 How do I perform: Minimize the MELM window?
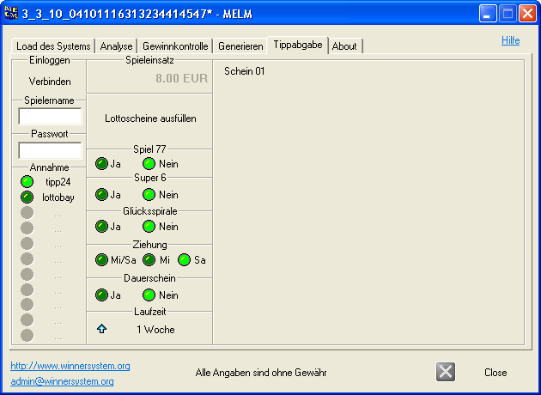pos(488,14)
